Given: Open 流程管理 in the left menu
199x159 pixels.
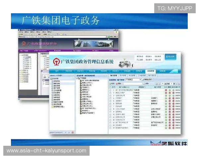Looking at the screenshot, I should click(56, 97).
